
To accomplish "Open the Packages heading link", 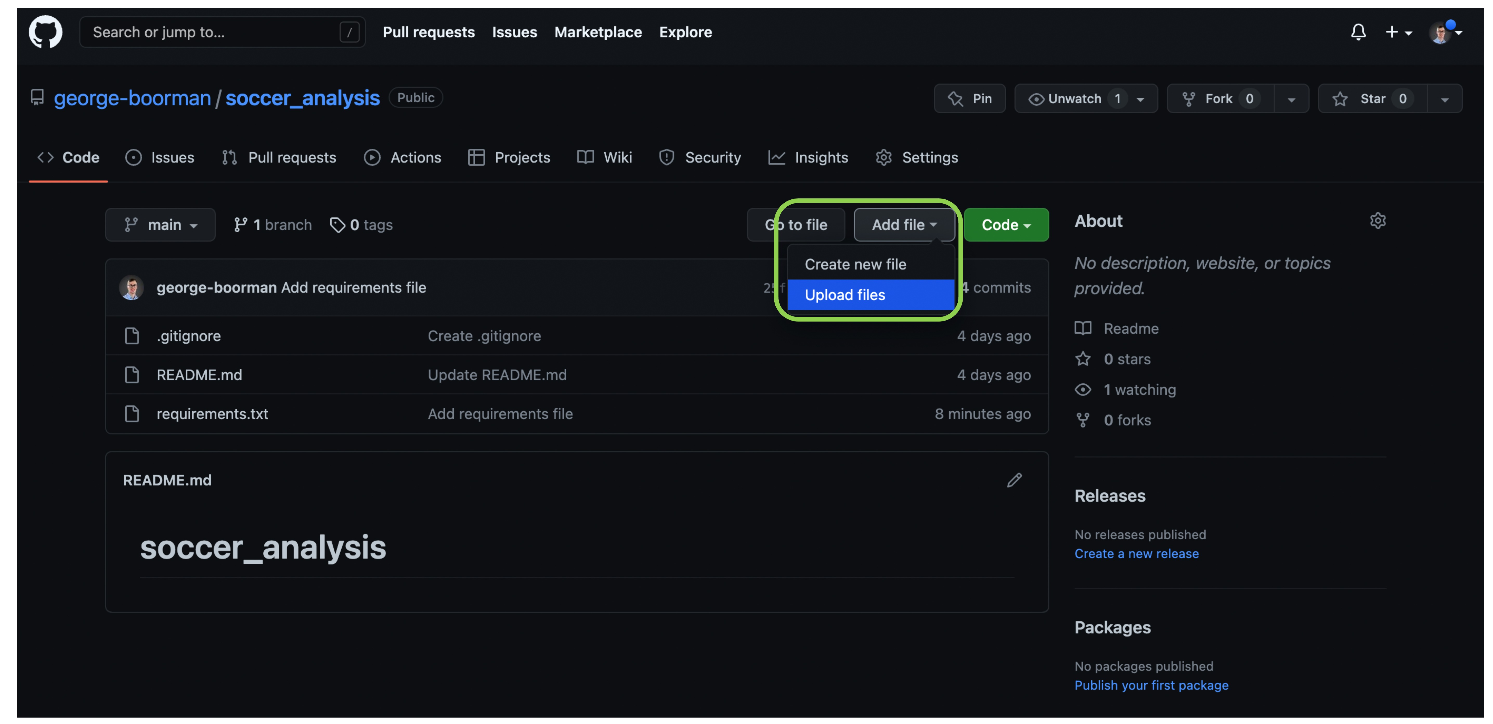I will click(1112, 627).
